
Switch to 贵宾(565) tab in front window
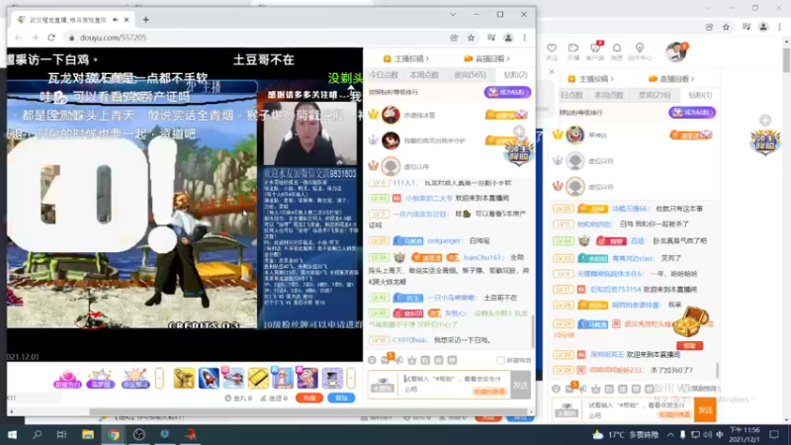(470, 75)
